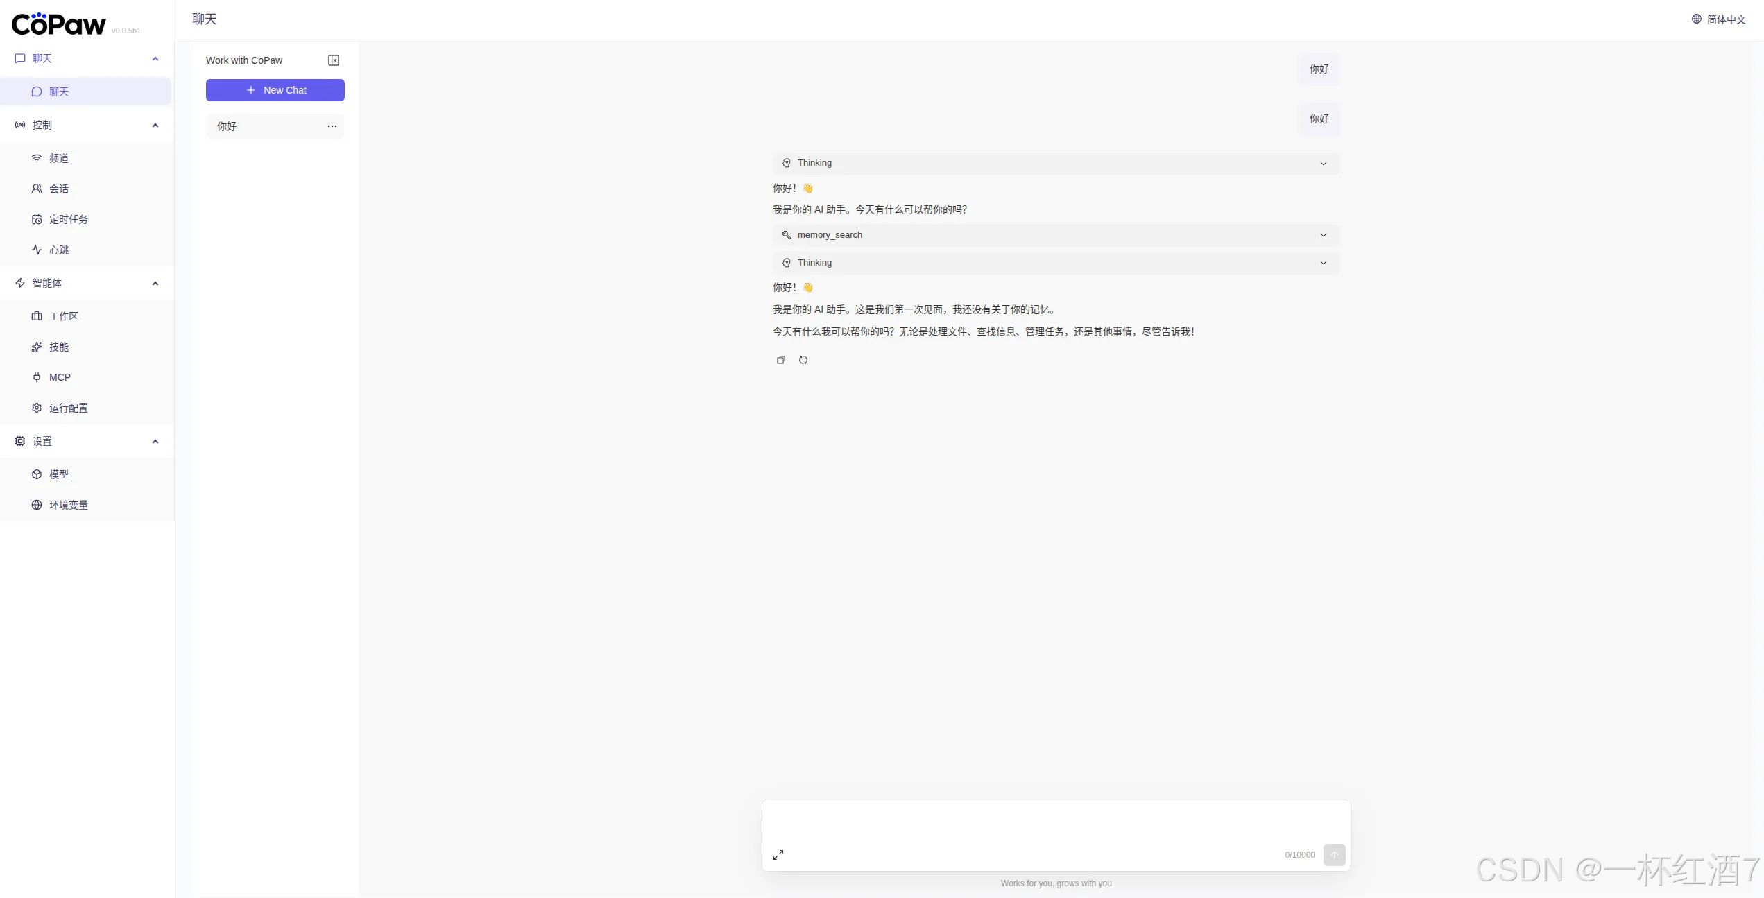Viewport: 1764px width, 898px height.
Task: Collapse the 设置 sidebar group
Action: (155, 441)
